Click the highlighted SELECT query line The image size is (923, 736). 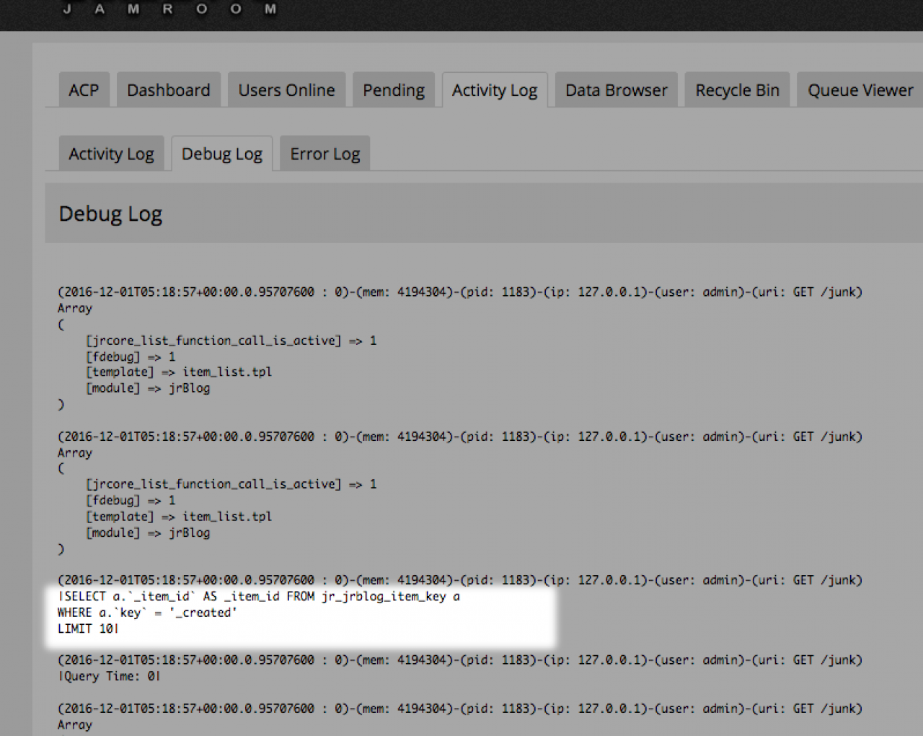point(259,597)
